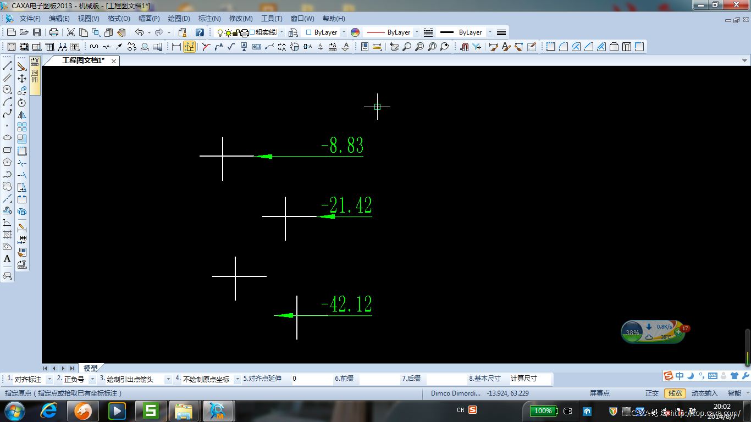
Task: Expand the 对齐标注 dropdown
Action: 49,379
